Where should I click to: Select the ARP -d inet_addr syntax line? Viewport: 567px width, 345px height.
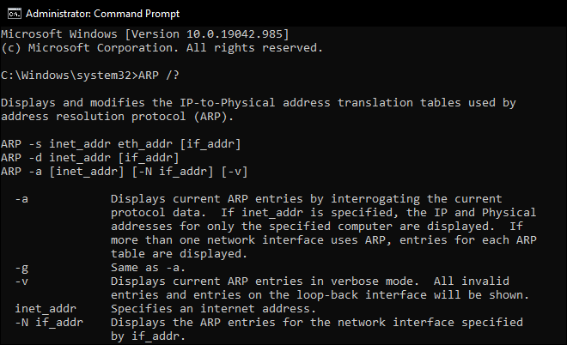[x=90, y=158]
